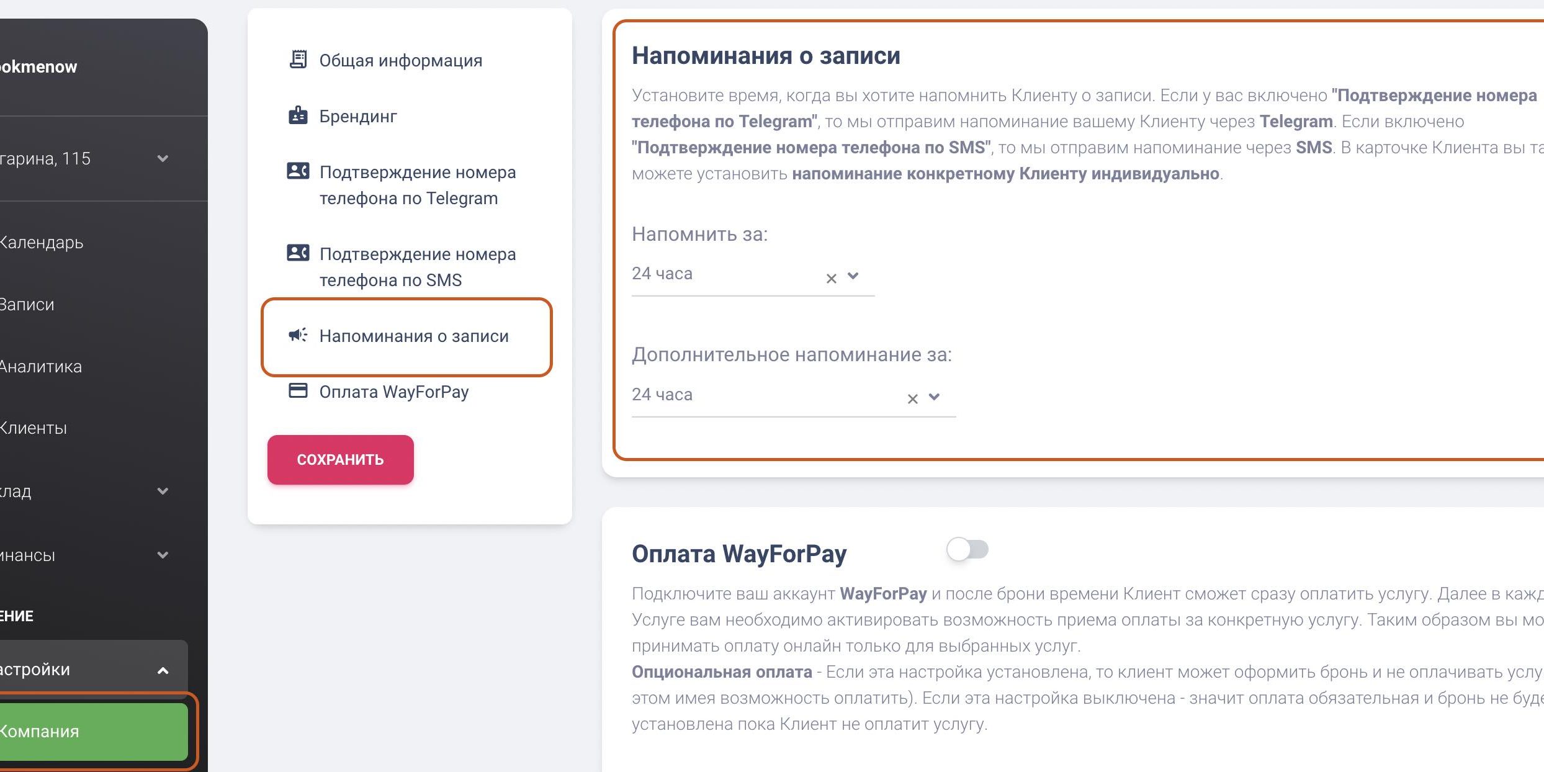Click the WayForPay credit card icon
The width and height of the screenshot is (1544, 772).
point(298,391)
